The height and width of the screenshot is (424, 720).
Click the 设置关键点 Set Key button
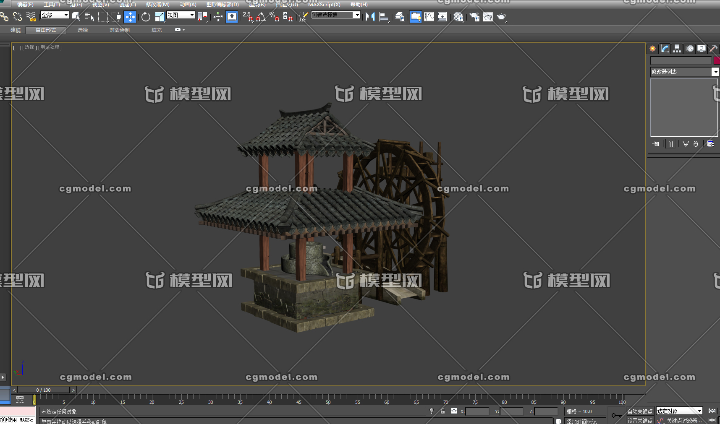click(x=640, y=420)
